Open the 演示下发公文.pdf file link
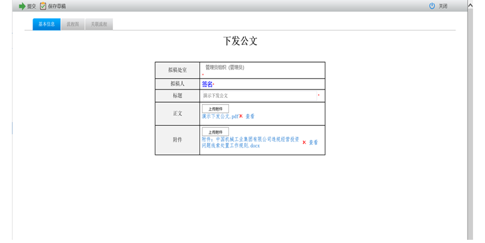The image size is (485, 243). click(220, 116)
